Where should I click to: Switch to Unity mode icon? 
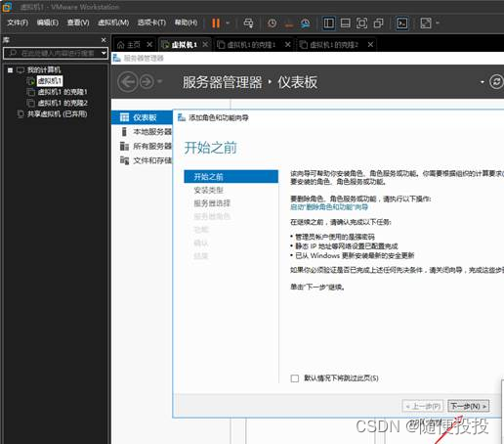tap(378, 23)
